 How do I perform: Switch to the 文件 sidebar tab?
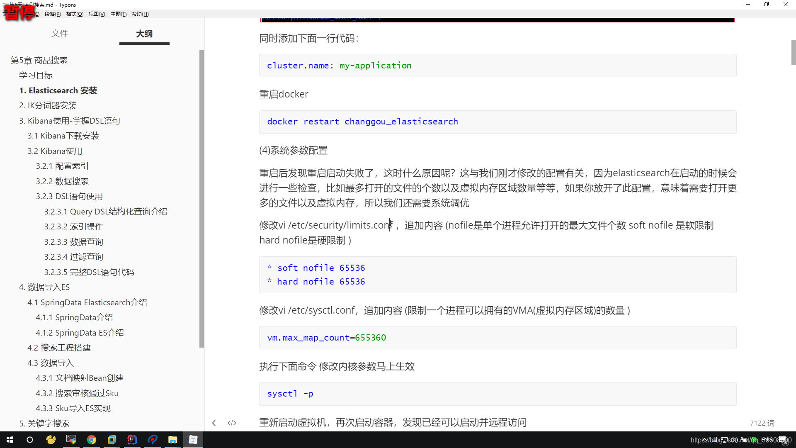[60, 34]
